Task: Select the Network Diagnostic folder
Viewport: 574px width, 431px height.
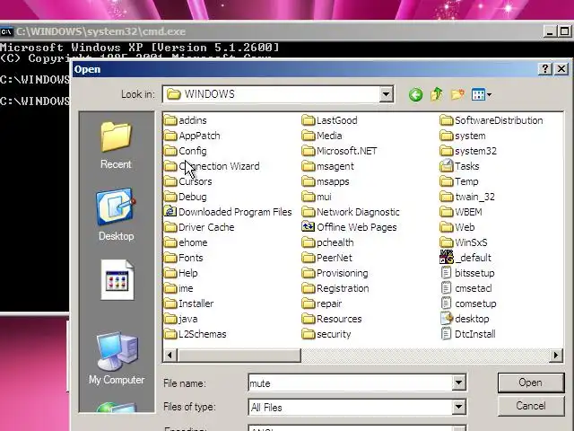Action: (351, 212)
